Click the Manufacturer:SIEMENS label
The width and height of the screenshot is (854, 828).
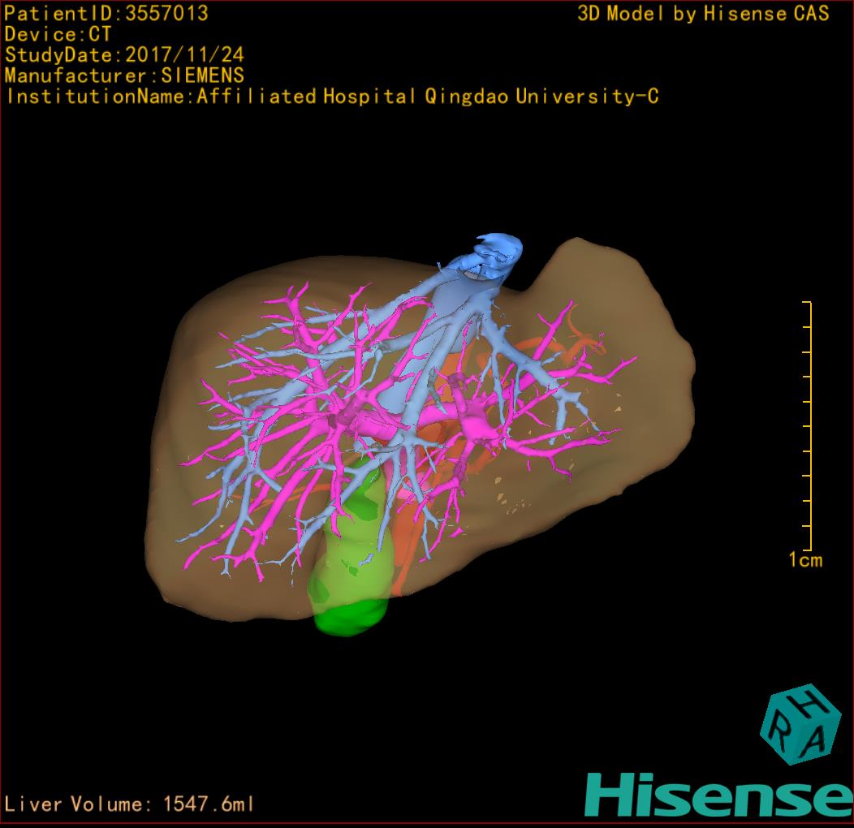coord(124,75)
